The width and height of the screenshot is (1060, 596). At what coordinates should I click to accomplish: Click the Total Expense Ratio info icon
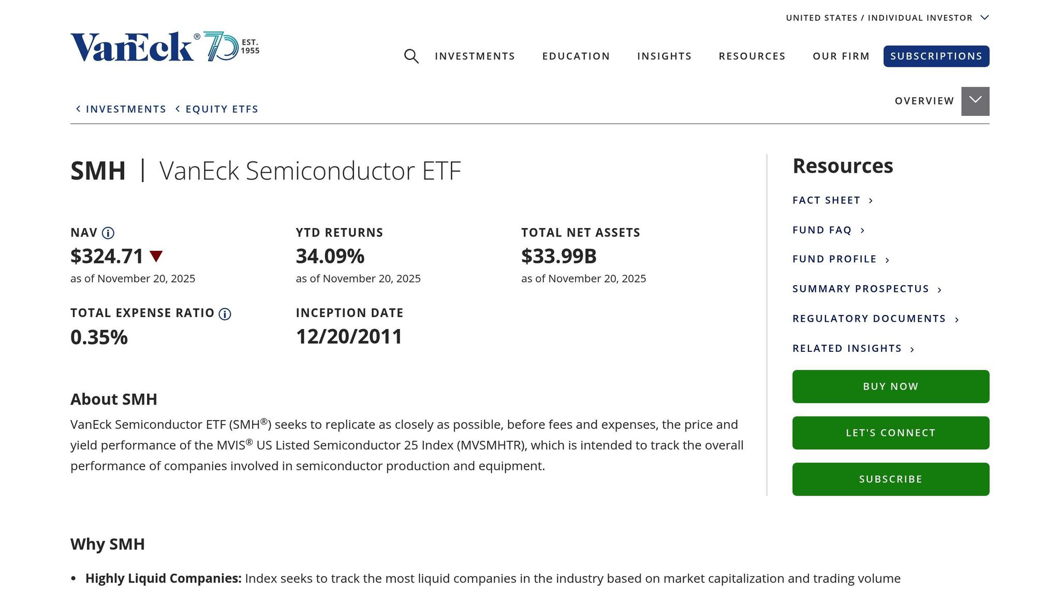pyautogui.click(x=225, y=314)
